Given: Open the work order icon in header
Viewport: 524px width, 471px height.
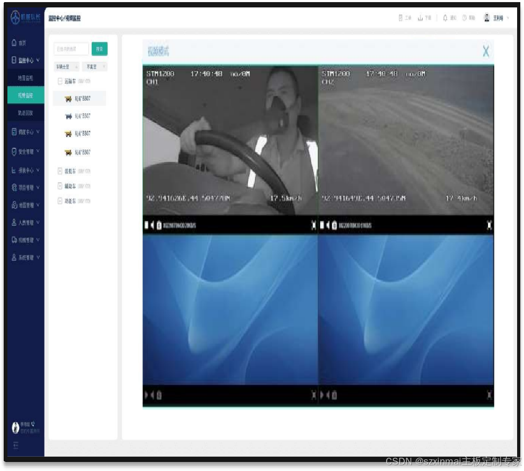Looking at the screenshot, I should pos(401,18).
